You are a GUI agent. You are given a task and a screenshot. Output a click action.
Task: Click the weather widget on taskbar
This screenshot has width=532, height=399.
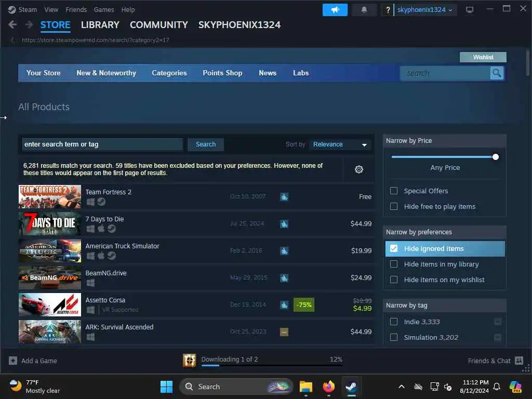point(34,387)
